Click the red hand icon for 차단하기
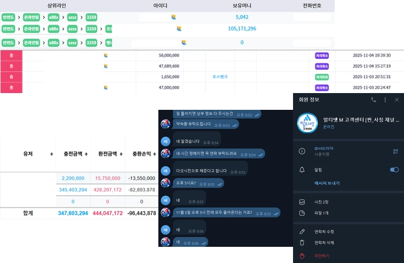404x263 pixels. coord(302,256)
